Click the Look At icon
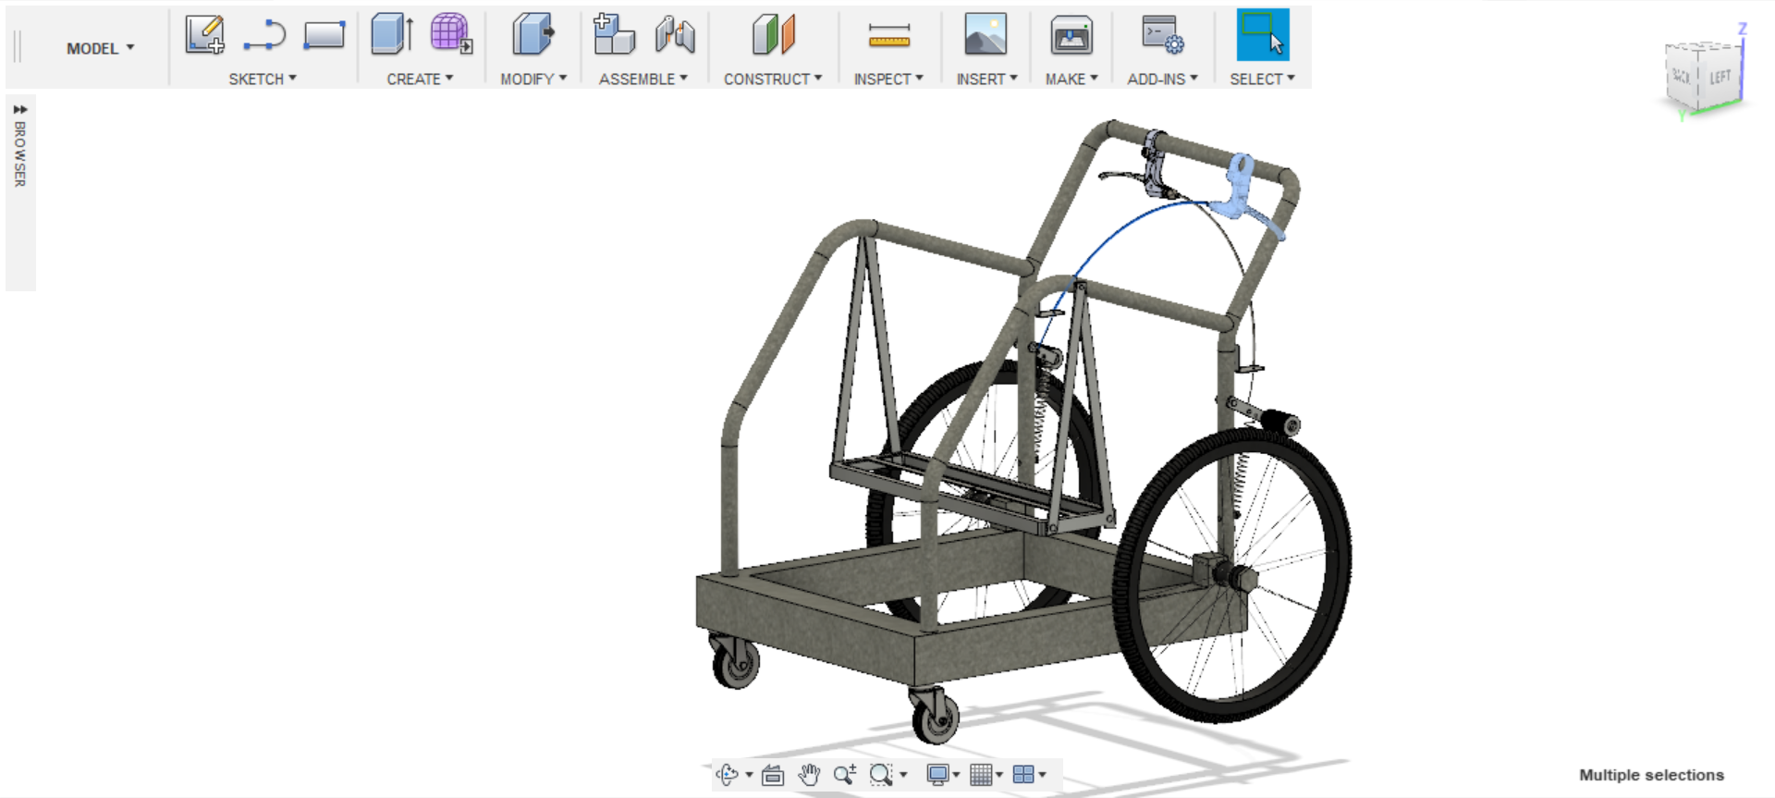 click(773, 775)
